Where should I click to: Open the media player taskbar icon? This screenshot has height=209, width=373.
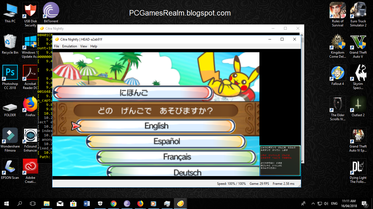click(154, 203)
